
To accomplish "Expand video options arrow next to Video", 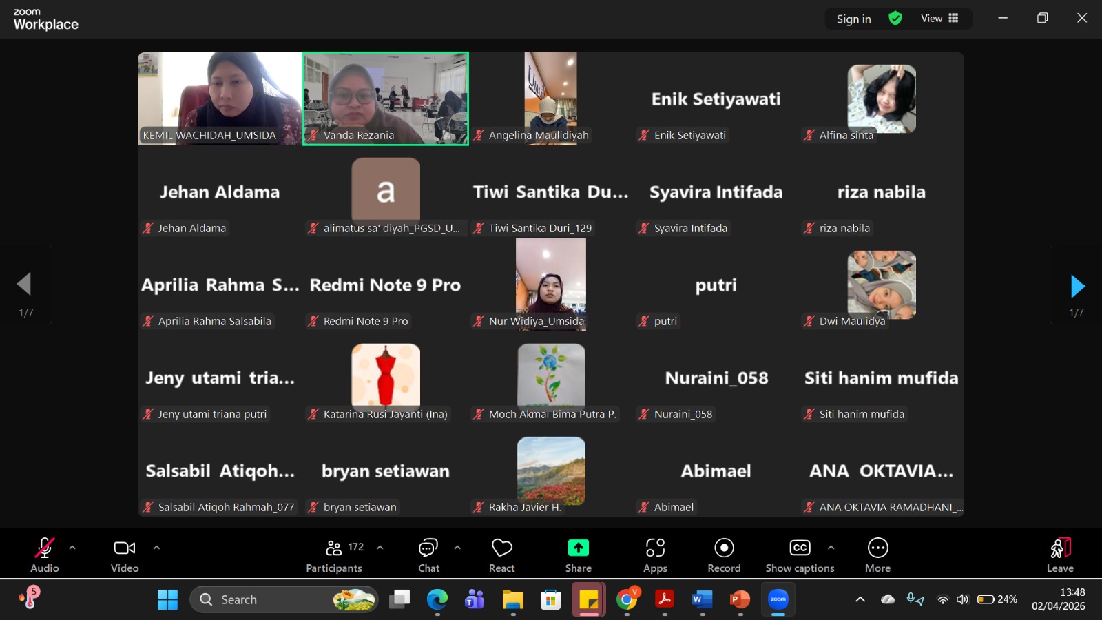I will pyautogui.click(x=156, y=548).
